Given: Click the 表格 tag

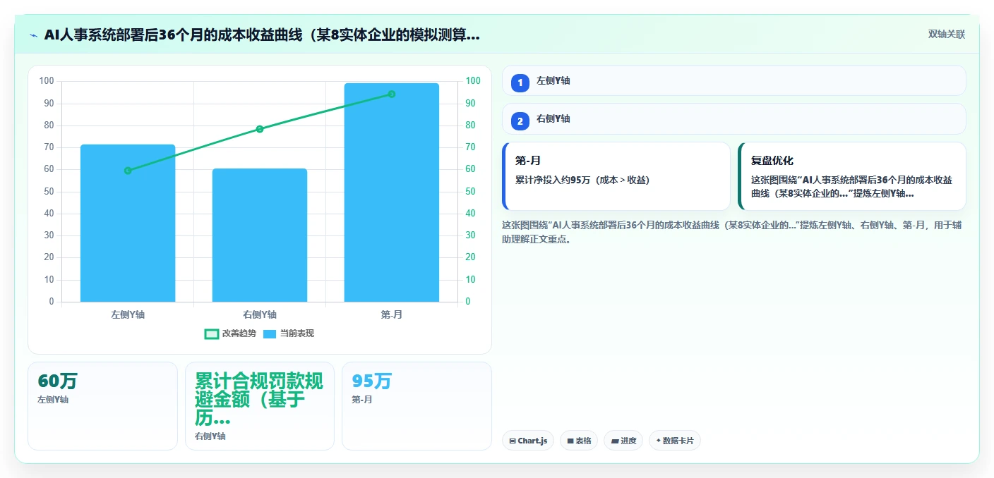Looking at the screenshot, I should [579, 441].
